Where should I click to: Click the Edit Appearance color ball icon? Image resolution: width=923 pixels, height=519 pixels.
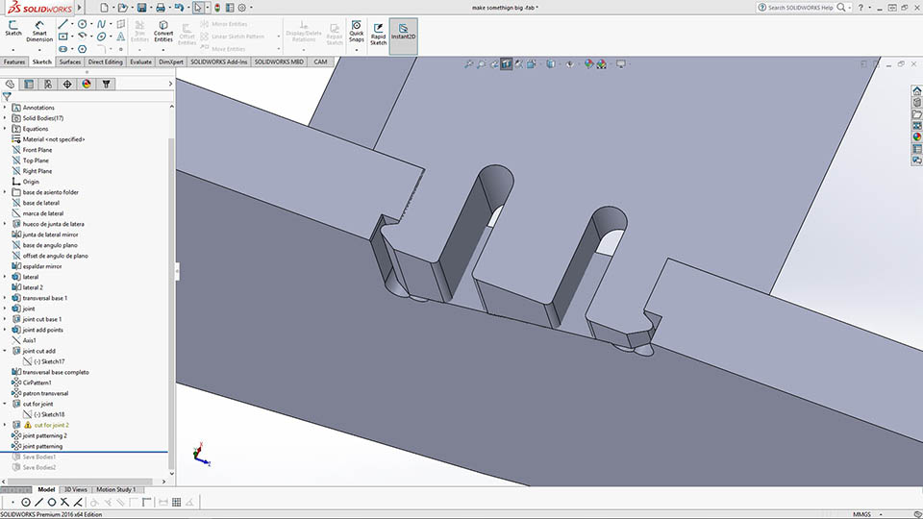pos(588,63)
